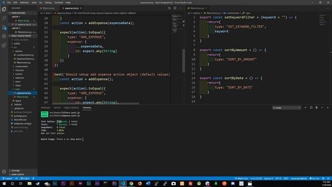Viewport: 332px width, 187px height.
Task: Open package.json in the file tree
Action: click(20, 116)
